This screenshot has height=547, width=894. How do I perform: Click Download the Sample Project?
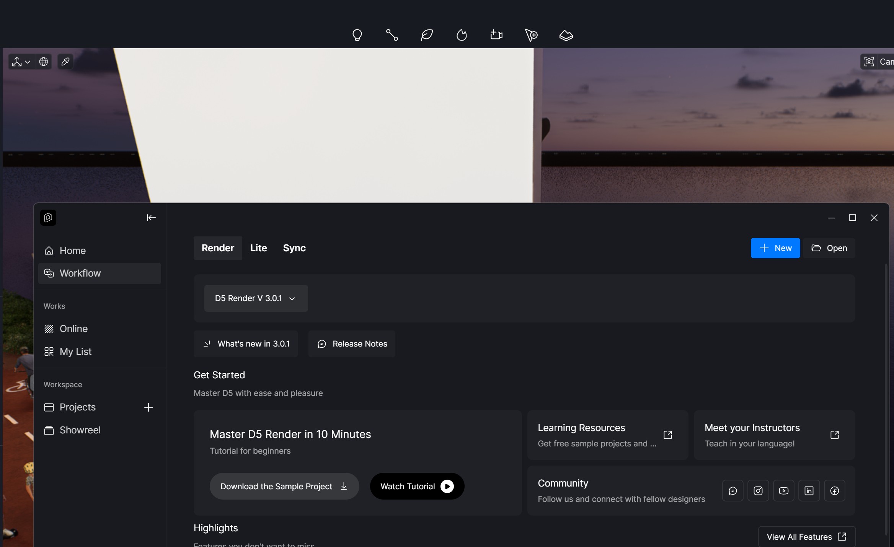284,487
